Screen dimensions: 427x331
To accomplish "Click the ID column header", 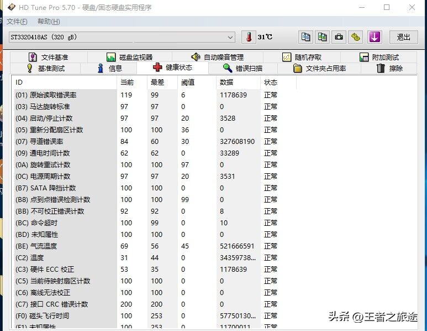I will (x=64, y=82).
